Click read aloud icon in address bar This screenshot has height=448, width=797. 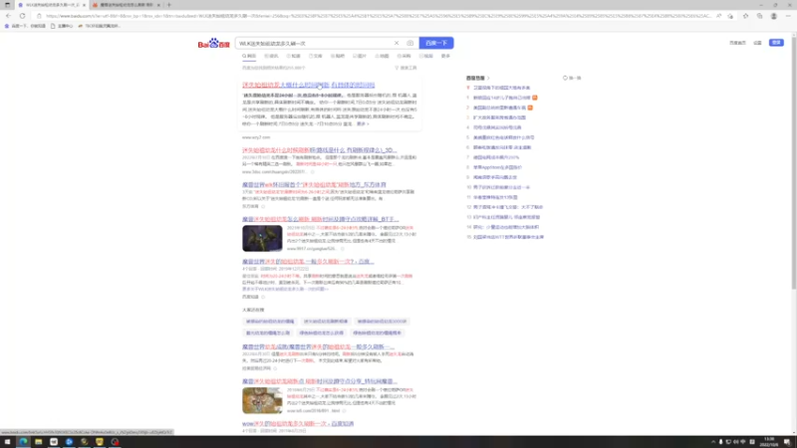[718, 16]
